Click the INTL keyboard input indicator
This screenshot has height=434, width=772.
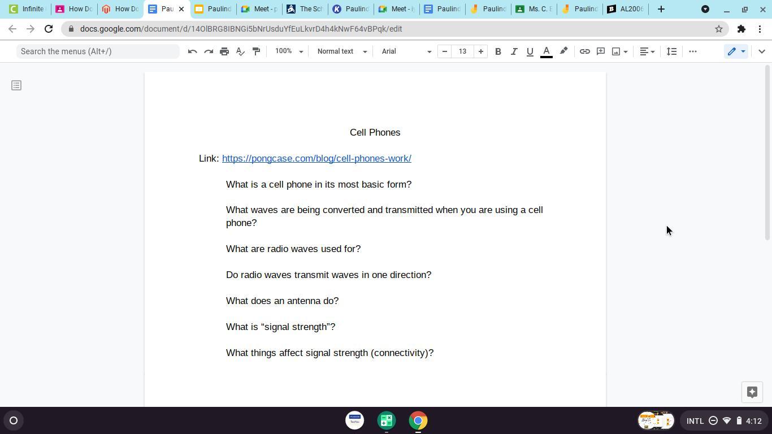point(695,420)
